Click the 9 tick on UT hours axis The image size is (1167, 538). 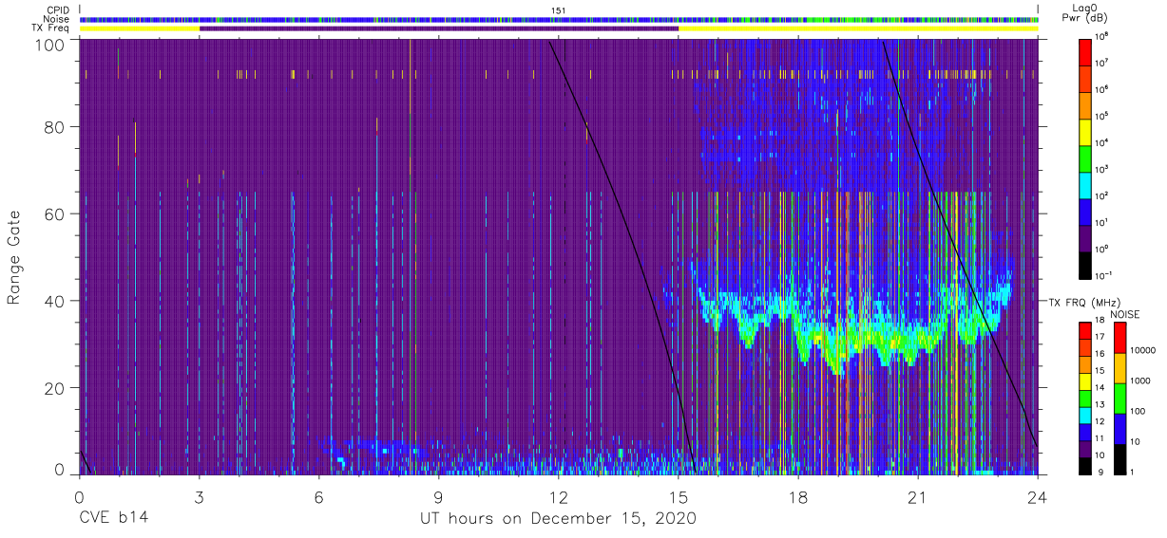tap(439, 496)
